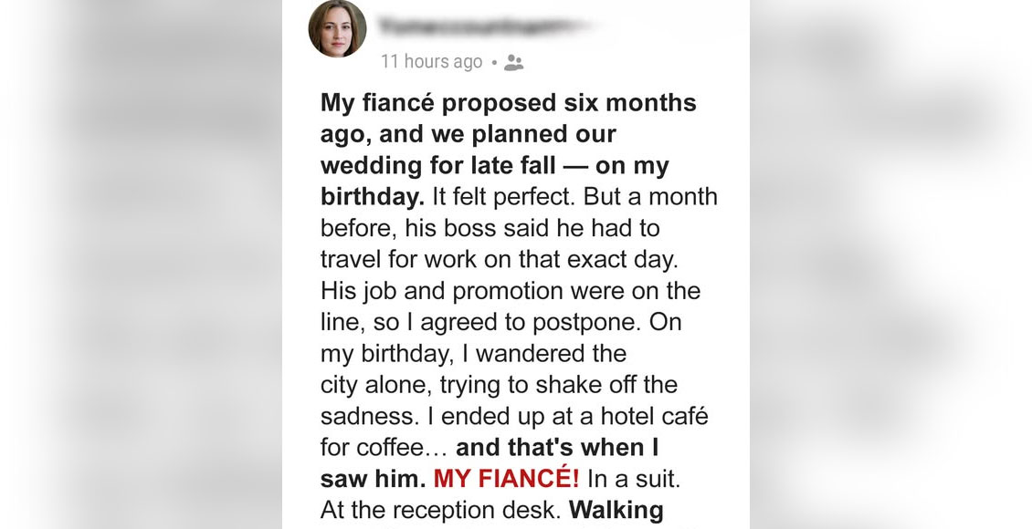1032x529 pixels.
Task: Click 'my birthday, I wandered the' line
Action: click(473, 354)
